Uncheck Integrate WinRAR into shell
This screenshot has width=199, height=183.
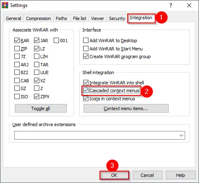pos(86,82)
